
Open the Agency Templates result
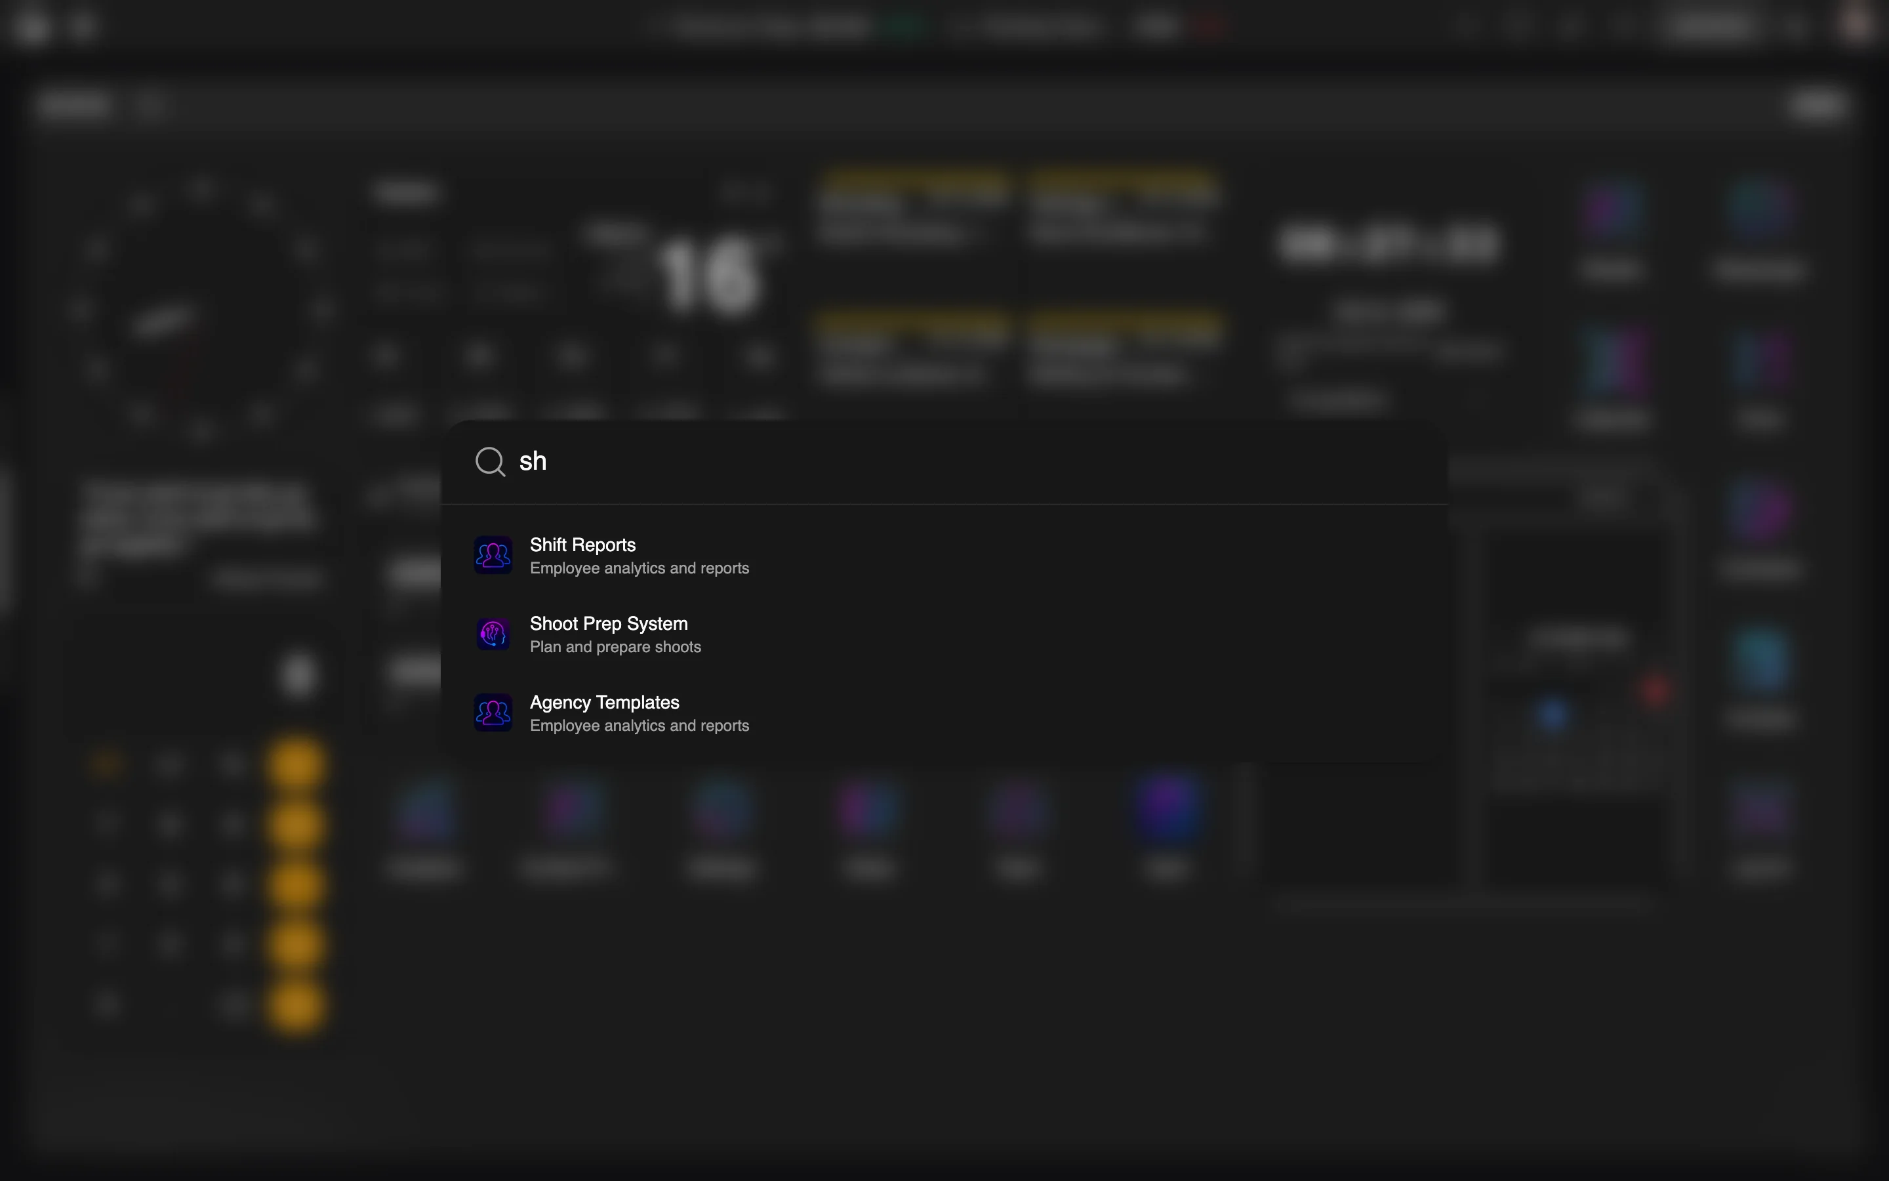[x=944, y=713]
